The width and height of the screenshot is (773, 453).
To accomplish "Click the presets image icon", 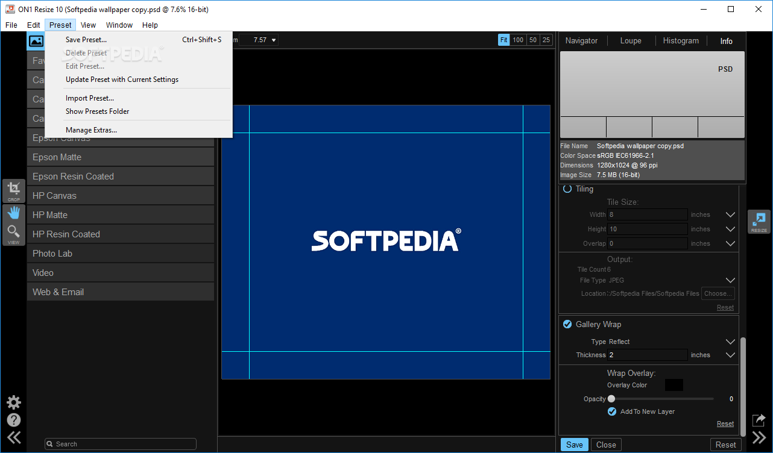I will tap(36, 41).
